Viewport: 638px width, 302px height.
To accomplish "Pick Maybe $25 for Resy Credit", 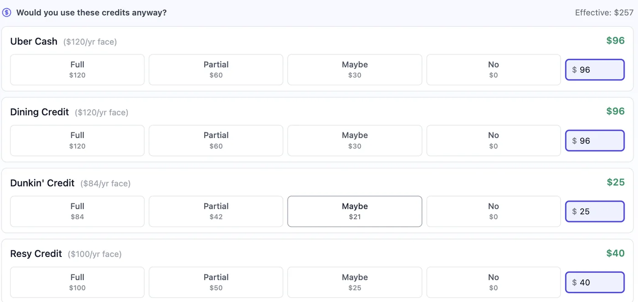I will pos(355,282).
